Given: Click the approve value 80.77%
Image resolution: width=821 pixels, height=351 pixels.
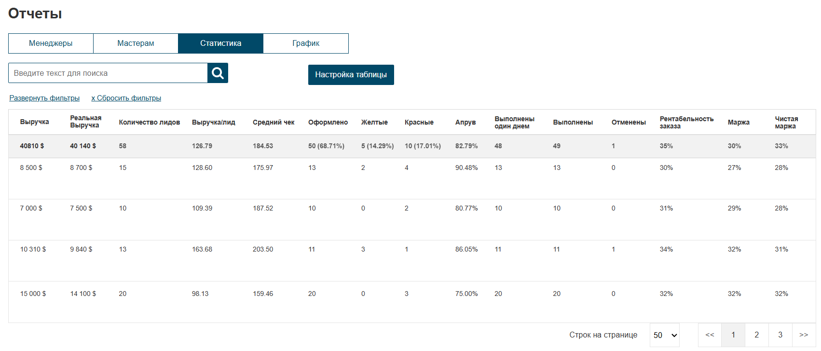Looking at the screenshot, I should click(466, 208).
